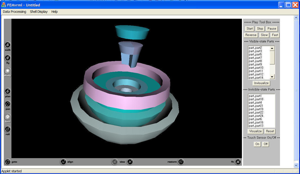Select the walk navigation mode icon
Screen dimensions: 300x174
8,45
